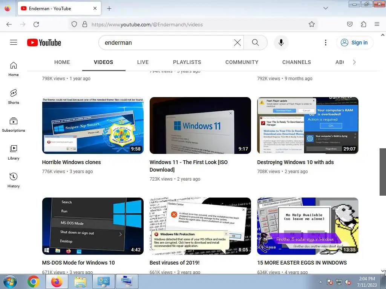Open the Horrible Windows clones title link

(71, 162)
